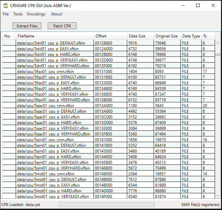Click the Patch CPK button
This screenshot has height=210, width=222.
[62, 26]
